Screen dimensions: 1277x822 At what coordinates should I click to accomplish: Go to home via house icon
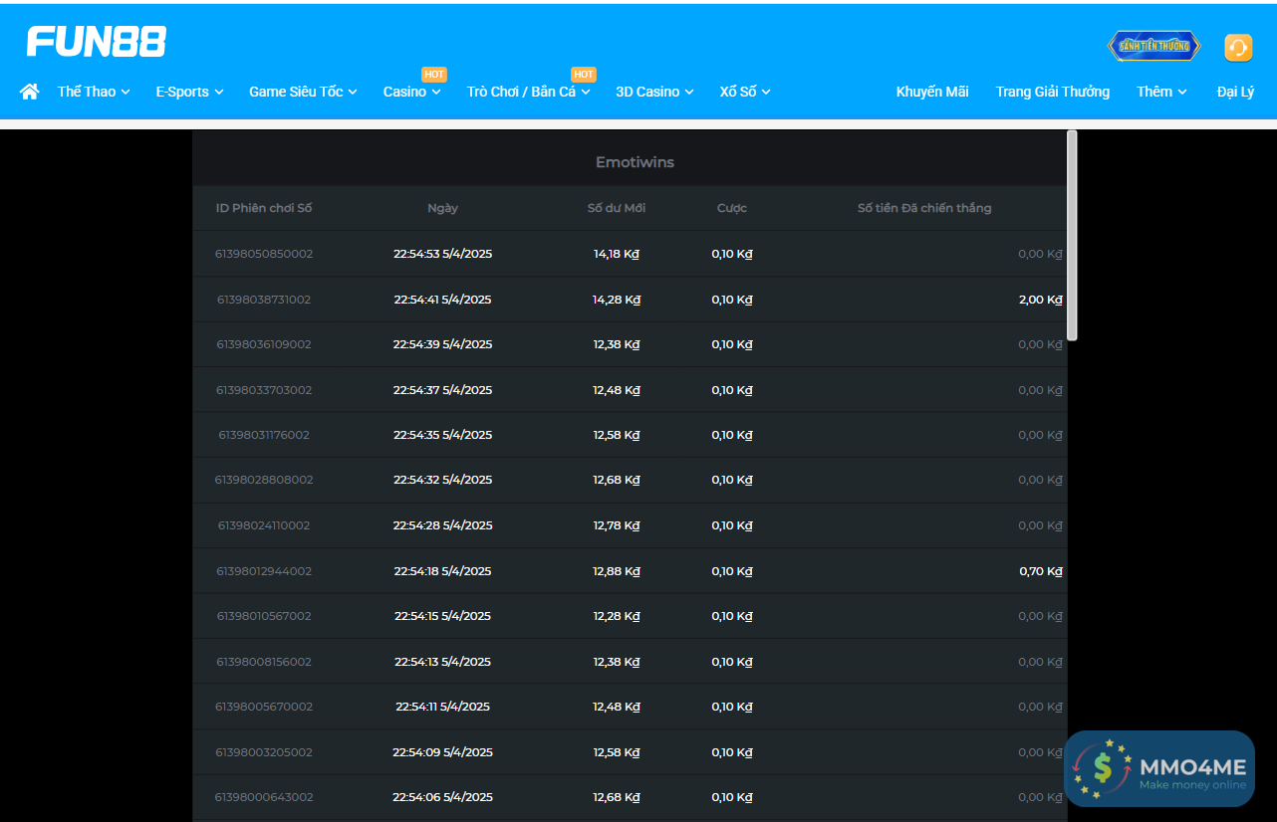pos(30,92)
